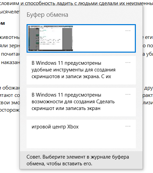Click the "дру" text right of the panel

[x=149, y=88]
